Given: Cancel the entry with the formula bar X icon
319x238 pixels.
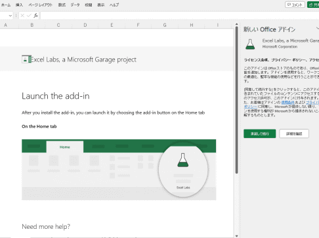Looking at the screenshot, I should tap(22, 16).
